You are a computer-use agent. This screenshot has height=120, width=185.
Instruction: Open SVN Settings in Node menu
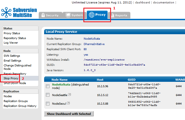click(x=12, y=56)
